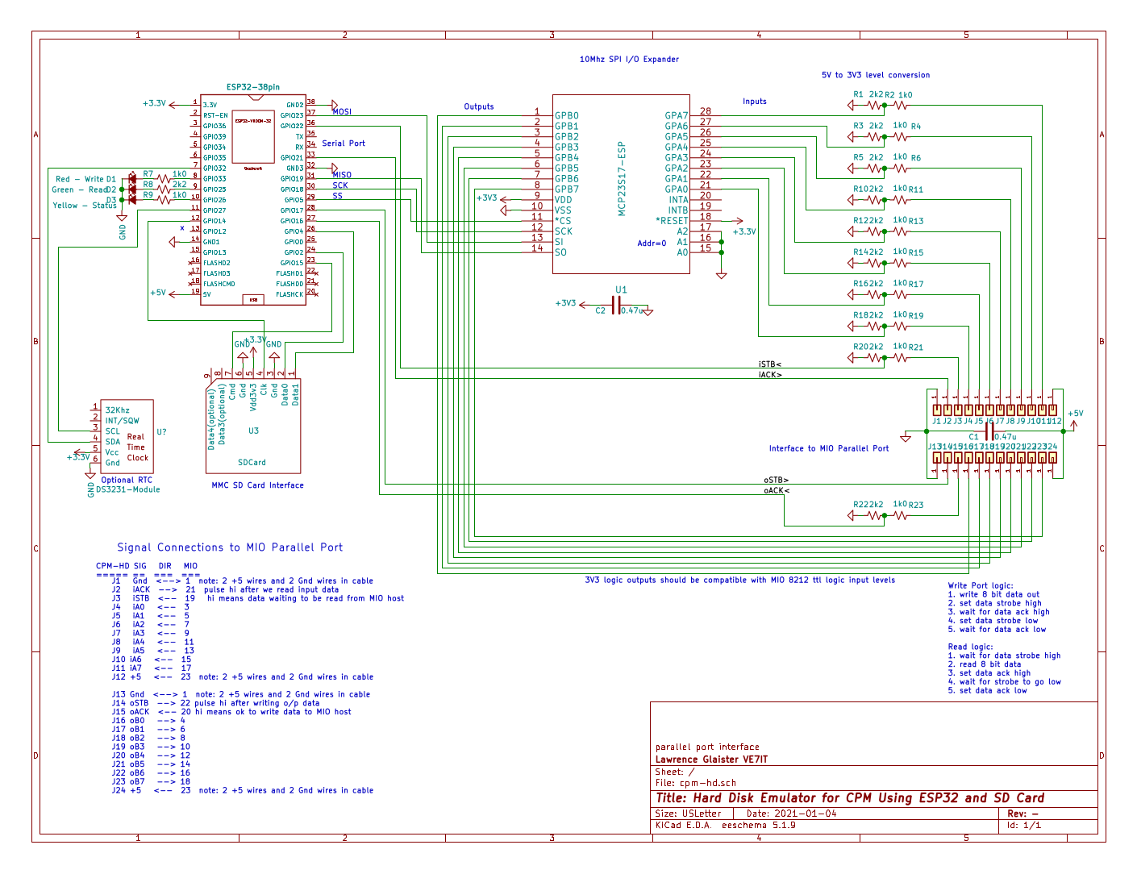Select the oSTB> net label

777,480
